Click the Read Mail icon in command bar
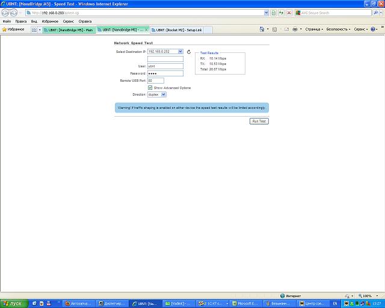The image size is (385, 308). [x=286, y=29]
